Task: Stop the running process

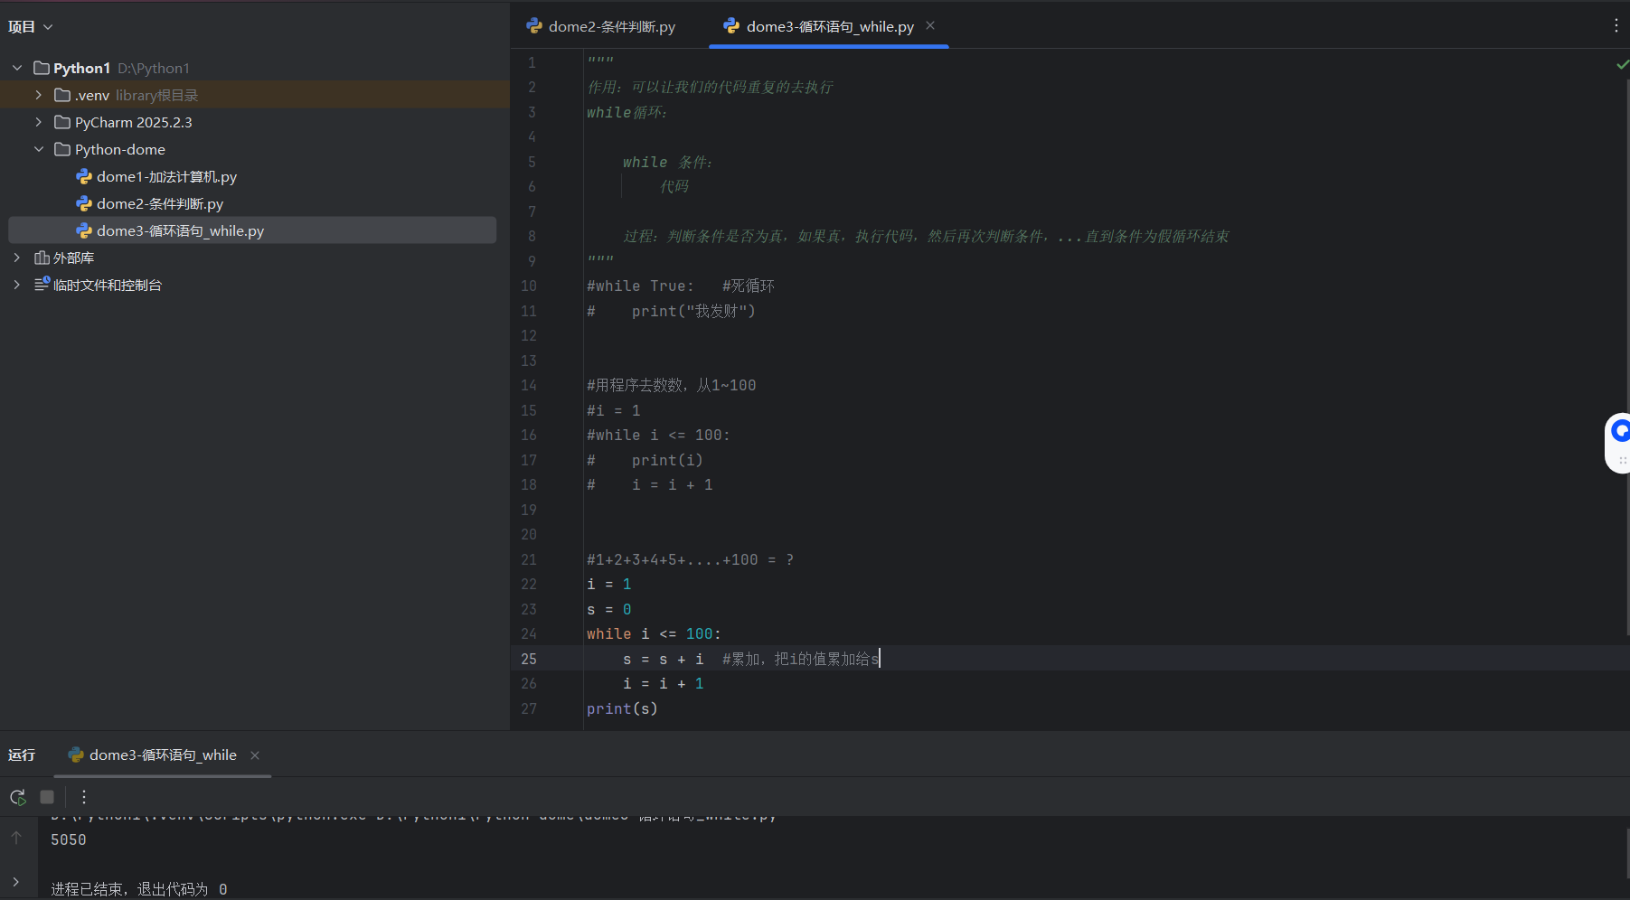Action: pyautogui.click(x=47, y=797)
